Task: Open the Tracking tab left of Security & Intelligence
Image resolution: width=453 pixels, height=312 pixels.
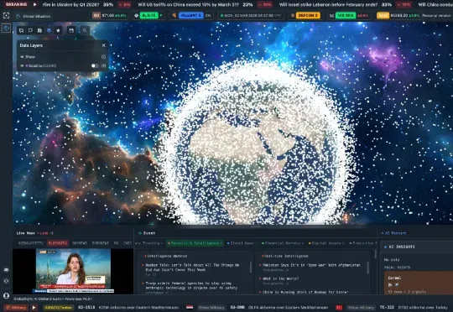Action: 148,243
